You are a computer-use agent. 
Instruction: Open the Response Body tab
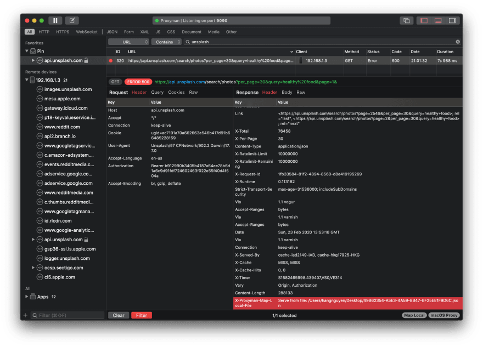point(287,92)
